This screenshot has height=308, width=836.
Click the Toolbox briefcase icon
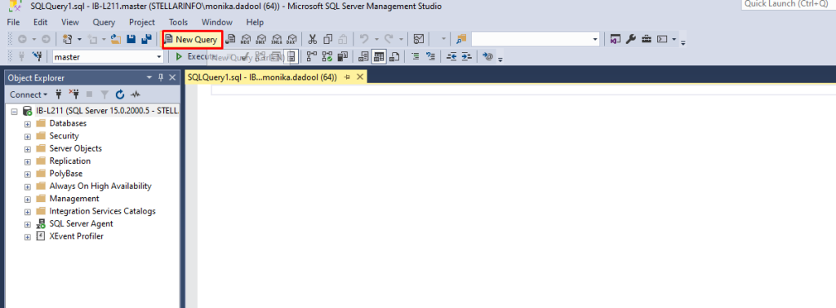(647, 39)
